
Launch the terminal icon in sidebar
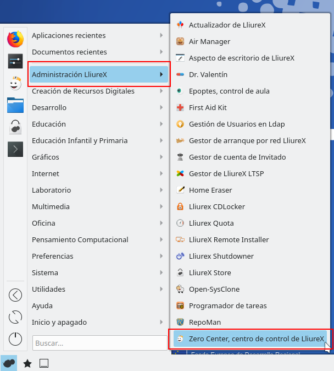click(15, 149)
